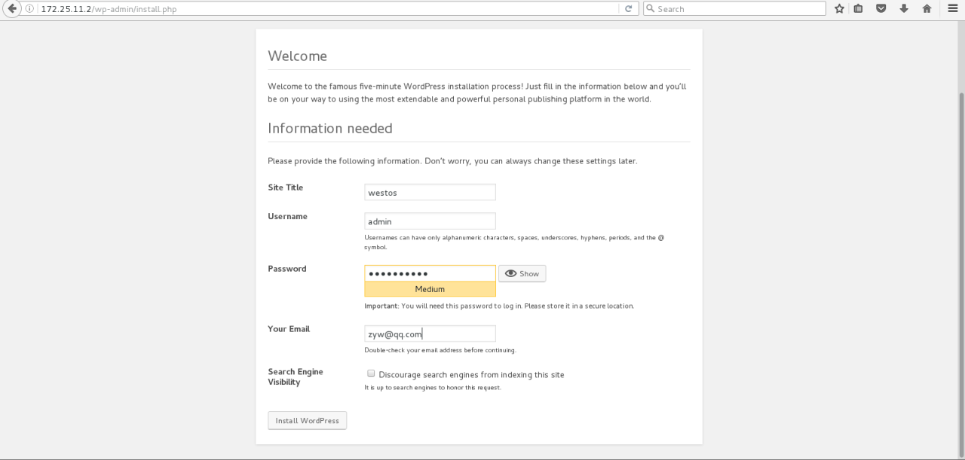Click the Password label
The width and height of the screenshot is (965, 460).
pyautogui.click(x=286, y=269)
